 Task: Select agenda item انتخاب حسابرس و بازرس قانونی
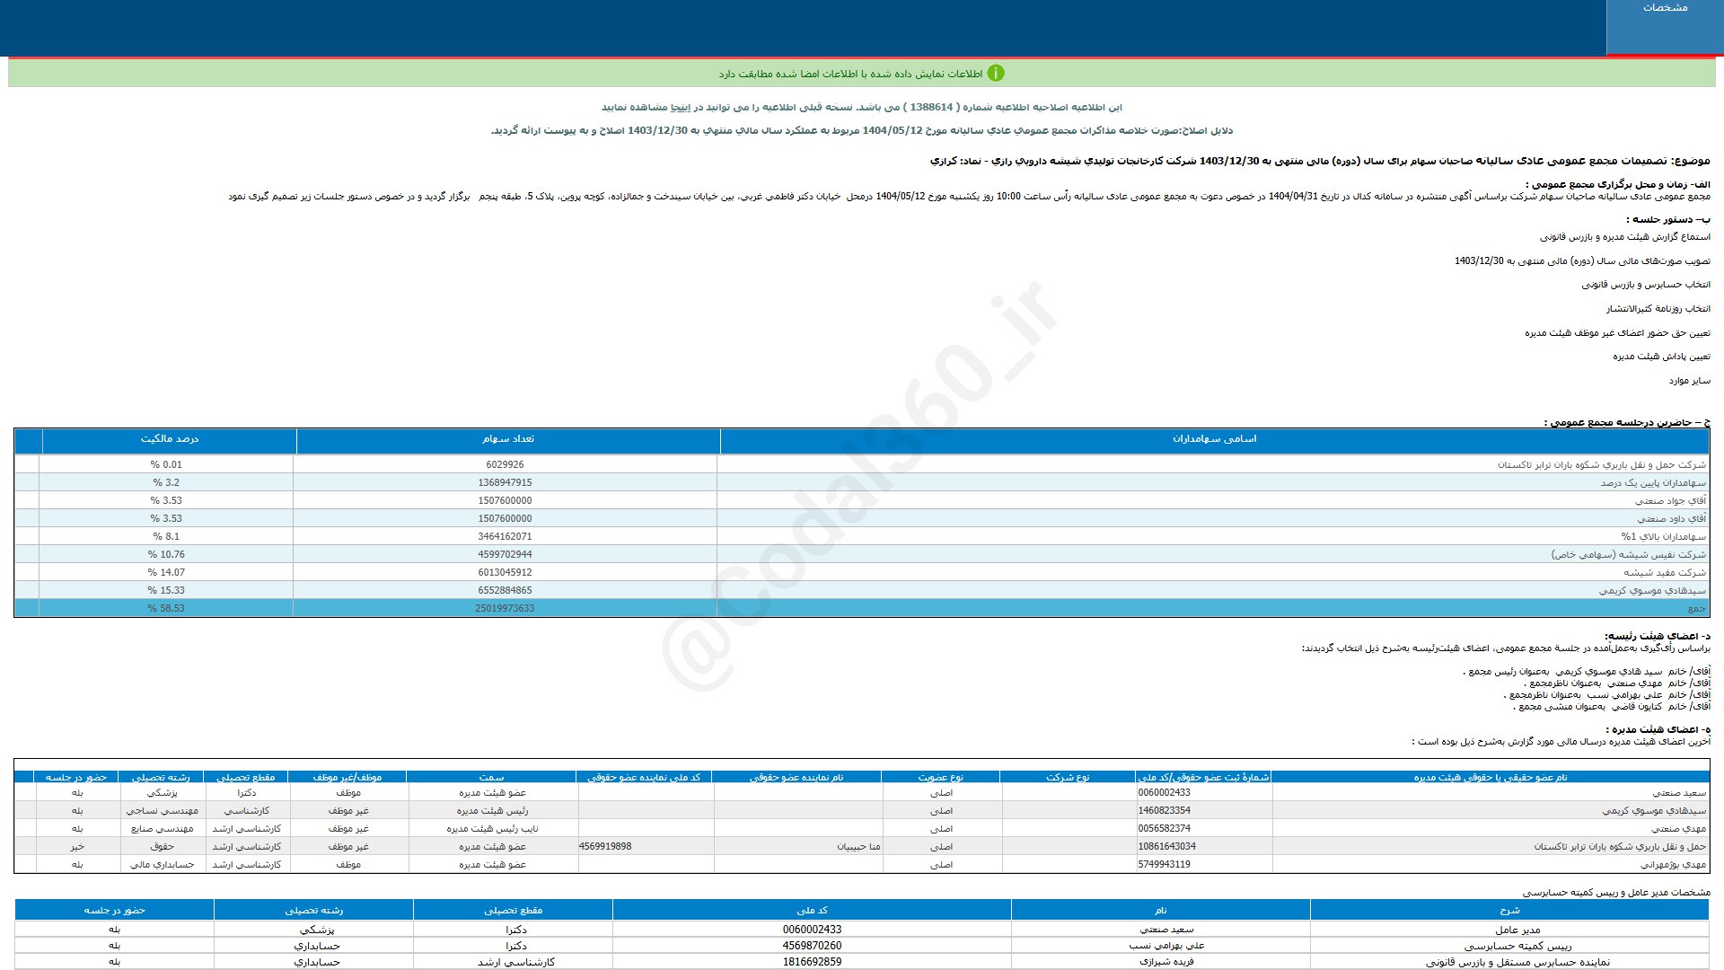pos(1646,285)
